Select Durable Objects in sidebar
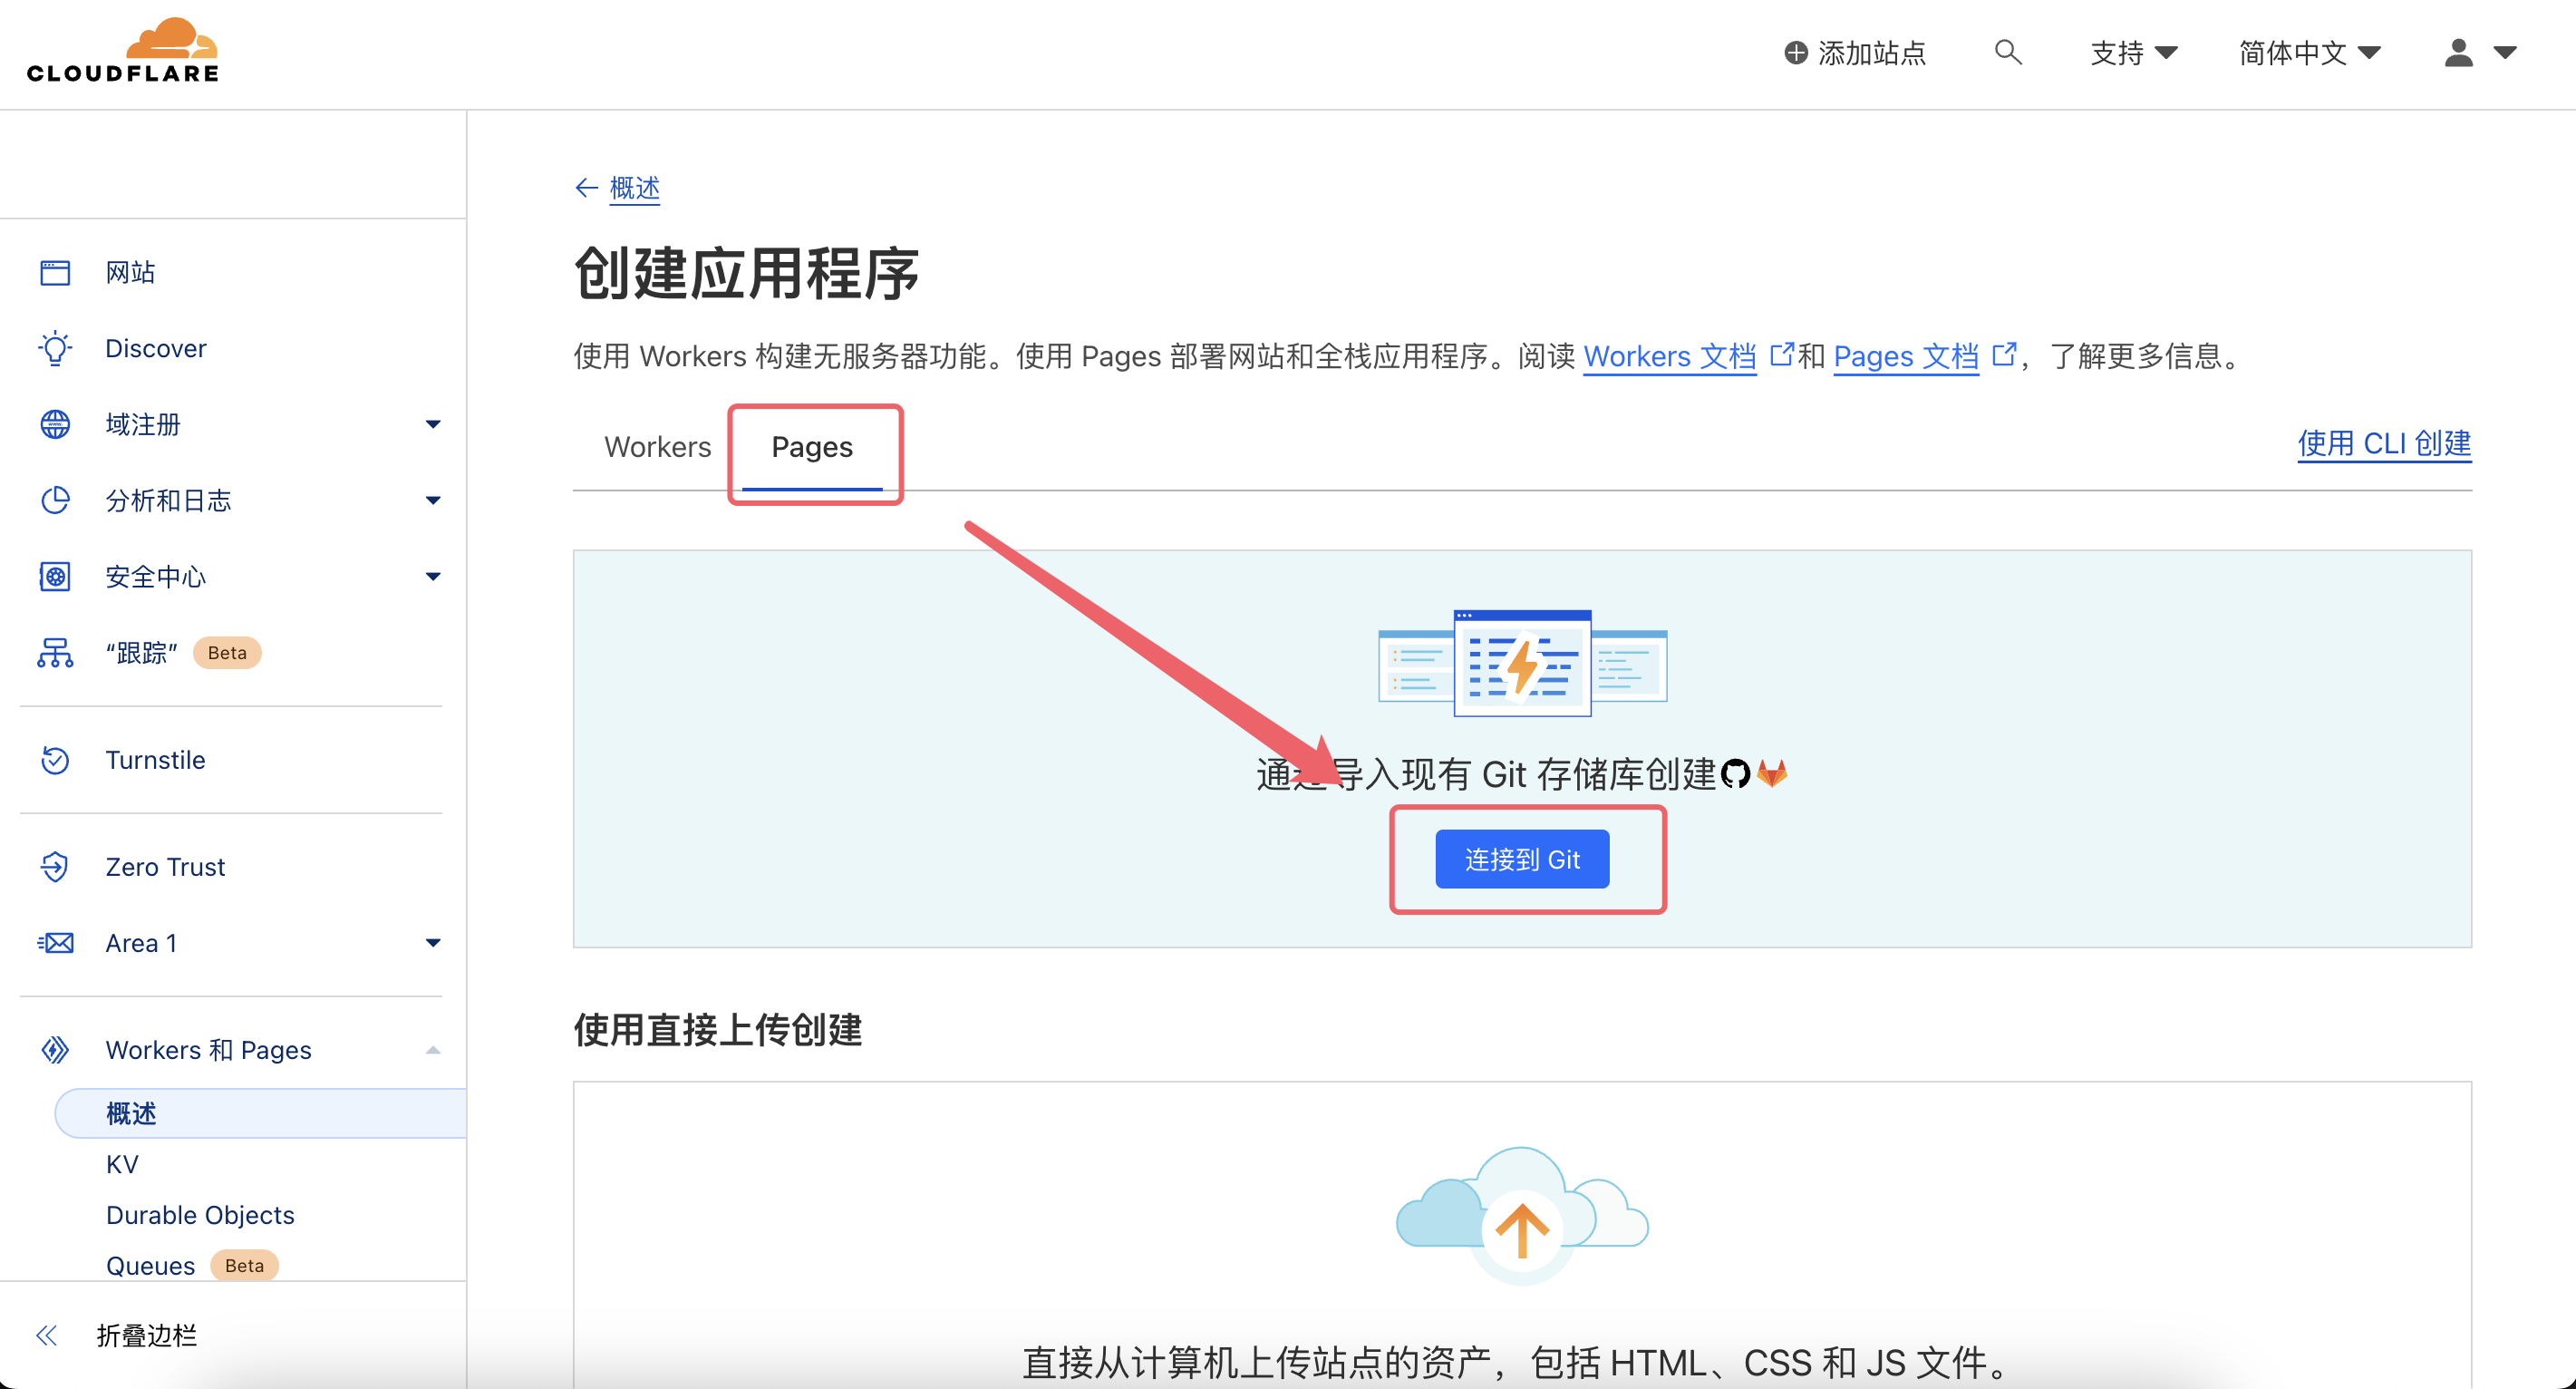The width and height of the screenshot is (2576, 1389). pos(200,1215)
